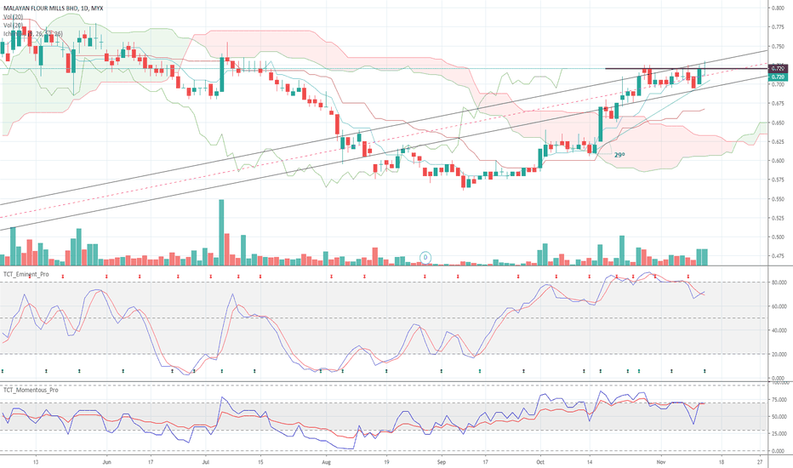Viewport: 793px width, 468px height.
Task: Click the 75.000 level in Momentous pane
Action: (x=779, y=400)
